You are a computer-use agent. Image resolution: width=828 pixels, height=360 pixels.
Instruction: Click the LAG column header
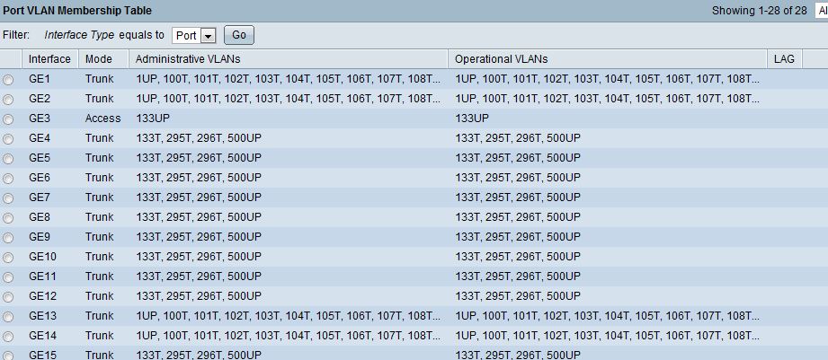coord(784,59)
